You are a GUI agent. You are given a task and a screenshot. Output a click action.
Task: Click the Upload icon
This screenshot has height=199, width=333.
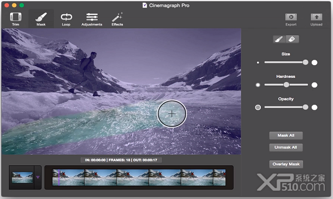click(316, 19)
